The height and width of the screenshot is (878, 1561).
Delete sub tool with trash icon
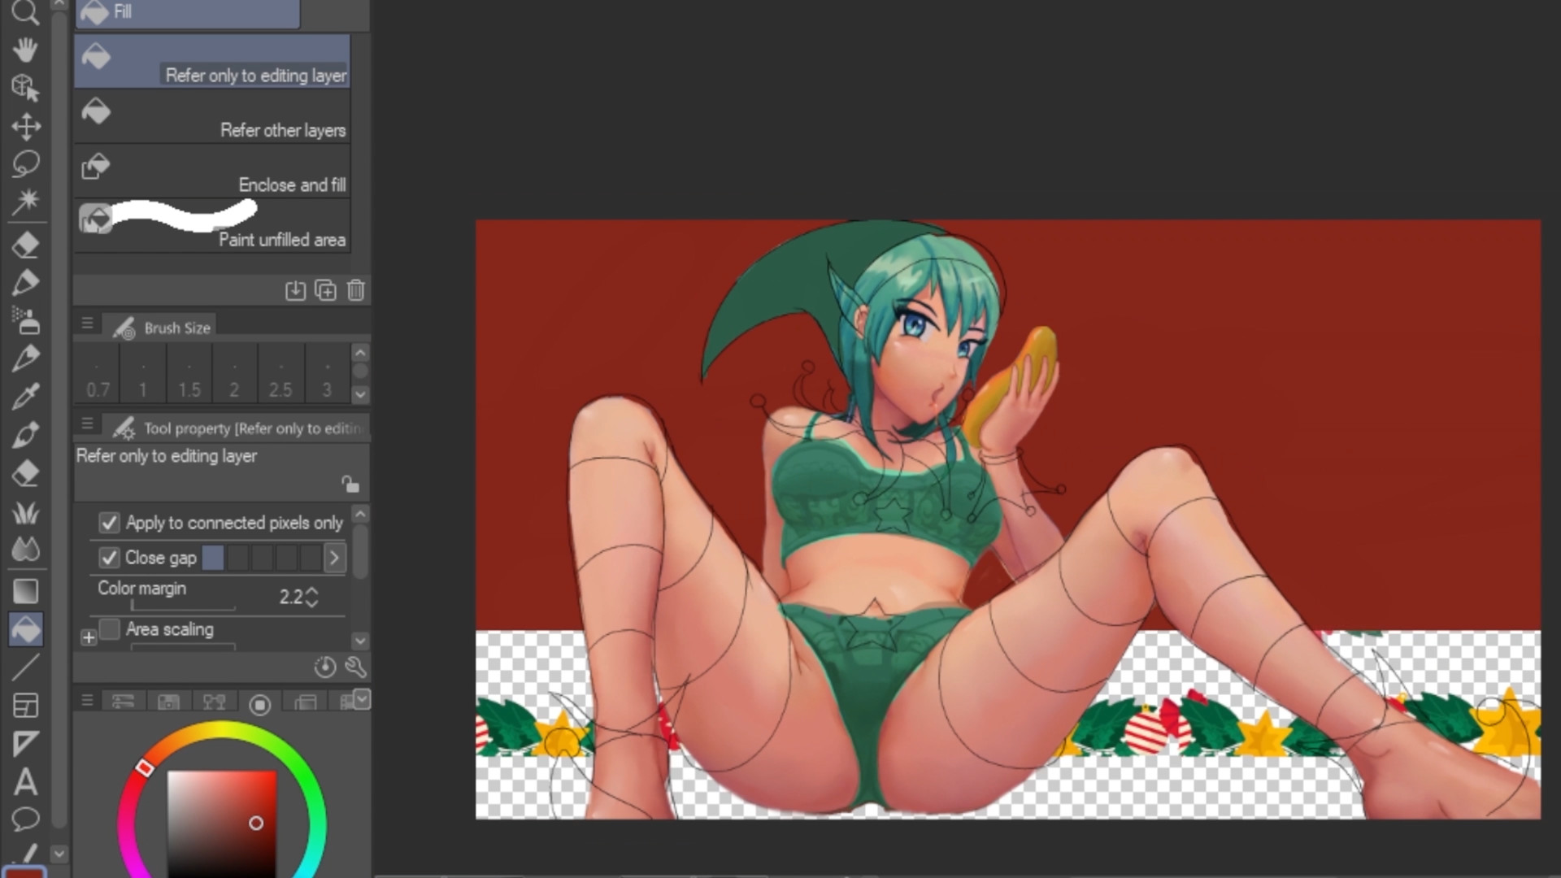point(355,290)
